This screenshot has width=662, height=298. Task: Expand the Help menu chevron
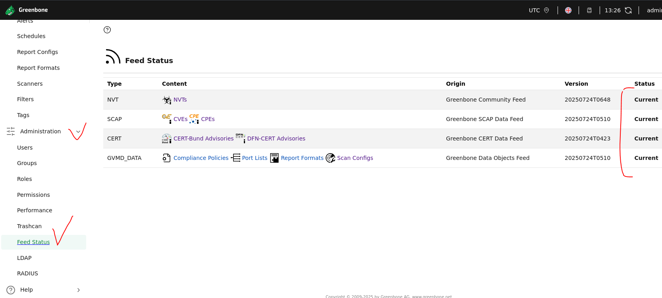[x=78, y=290]
